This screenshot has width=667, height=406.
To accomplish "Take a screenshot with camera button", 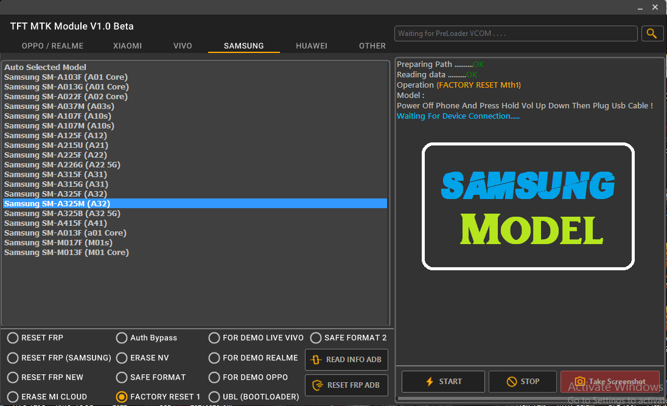I will pos(610,381).
